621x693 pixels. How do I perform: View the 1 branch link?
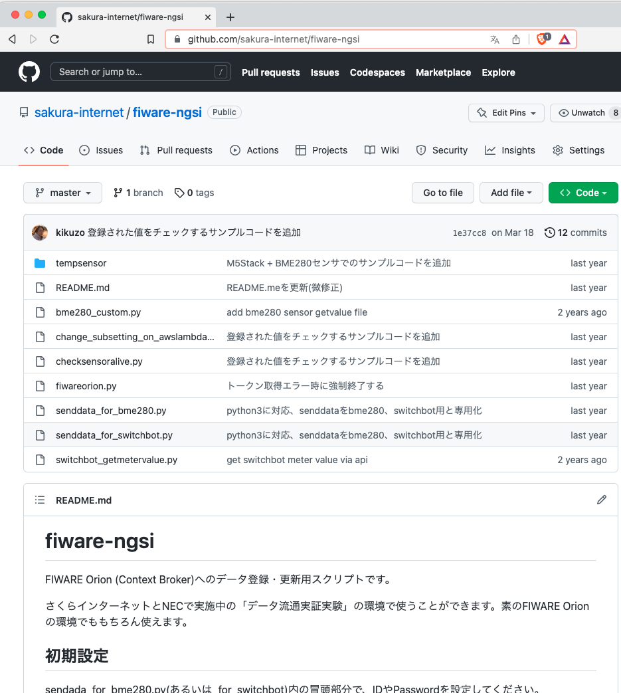coord(138,193)
